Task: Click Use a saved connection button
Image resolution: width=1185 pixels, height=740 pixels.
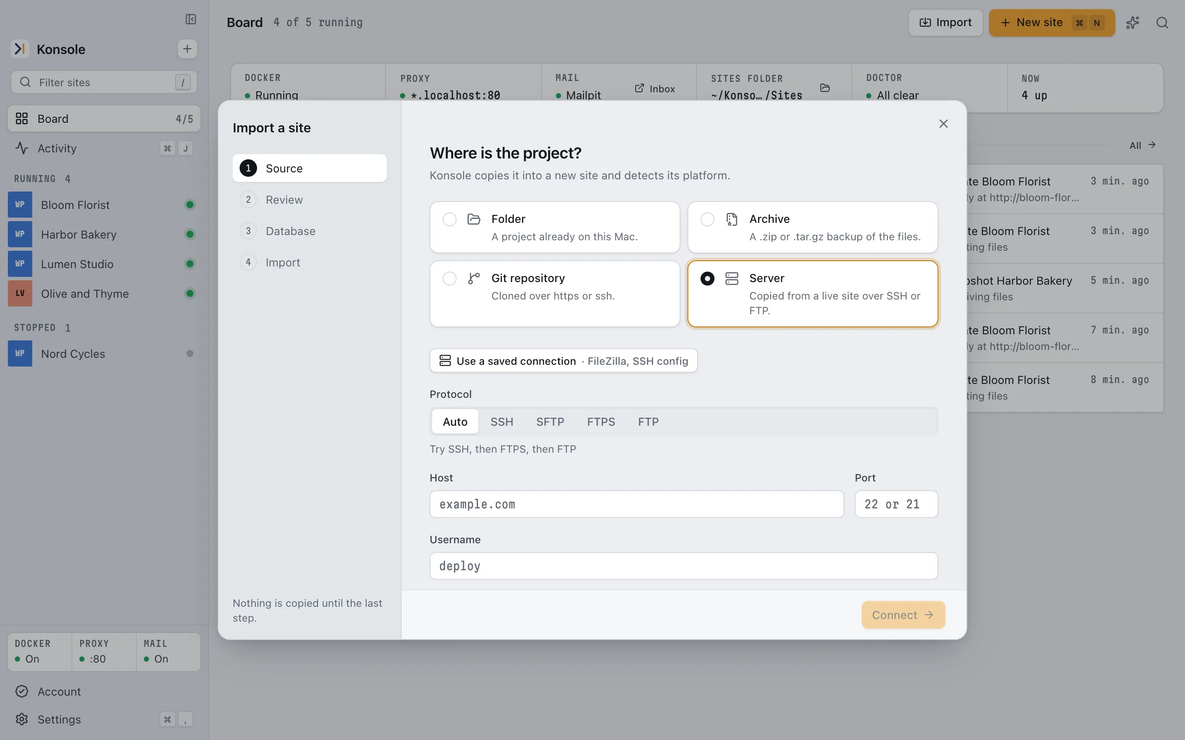Action: pyautogui.click(x=564, y=361)
